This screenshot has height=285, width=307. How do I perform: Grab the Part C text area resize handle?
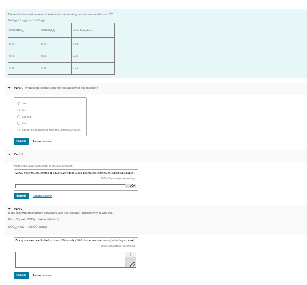click(133, 264)
